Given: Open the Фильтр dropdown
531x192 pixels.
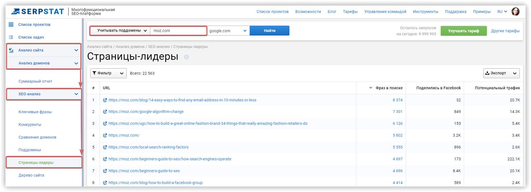Looking at the screenshot, I should point(108,73).
